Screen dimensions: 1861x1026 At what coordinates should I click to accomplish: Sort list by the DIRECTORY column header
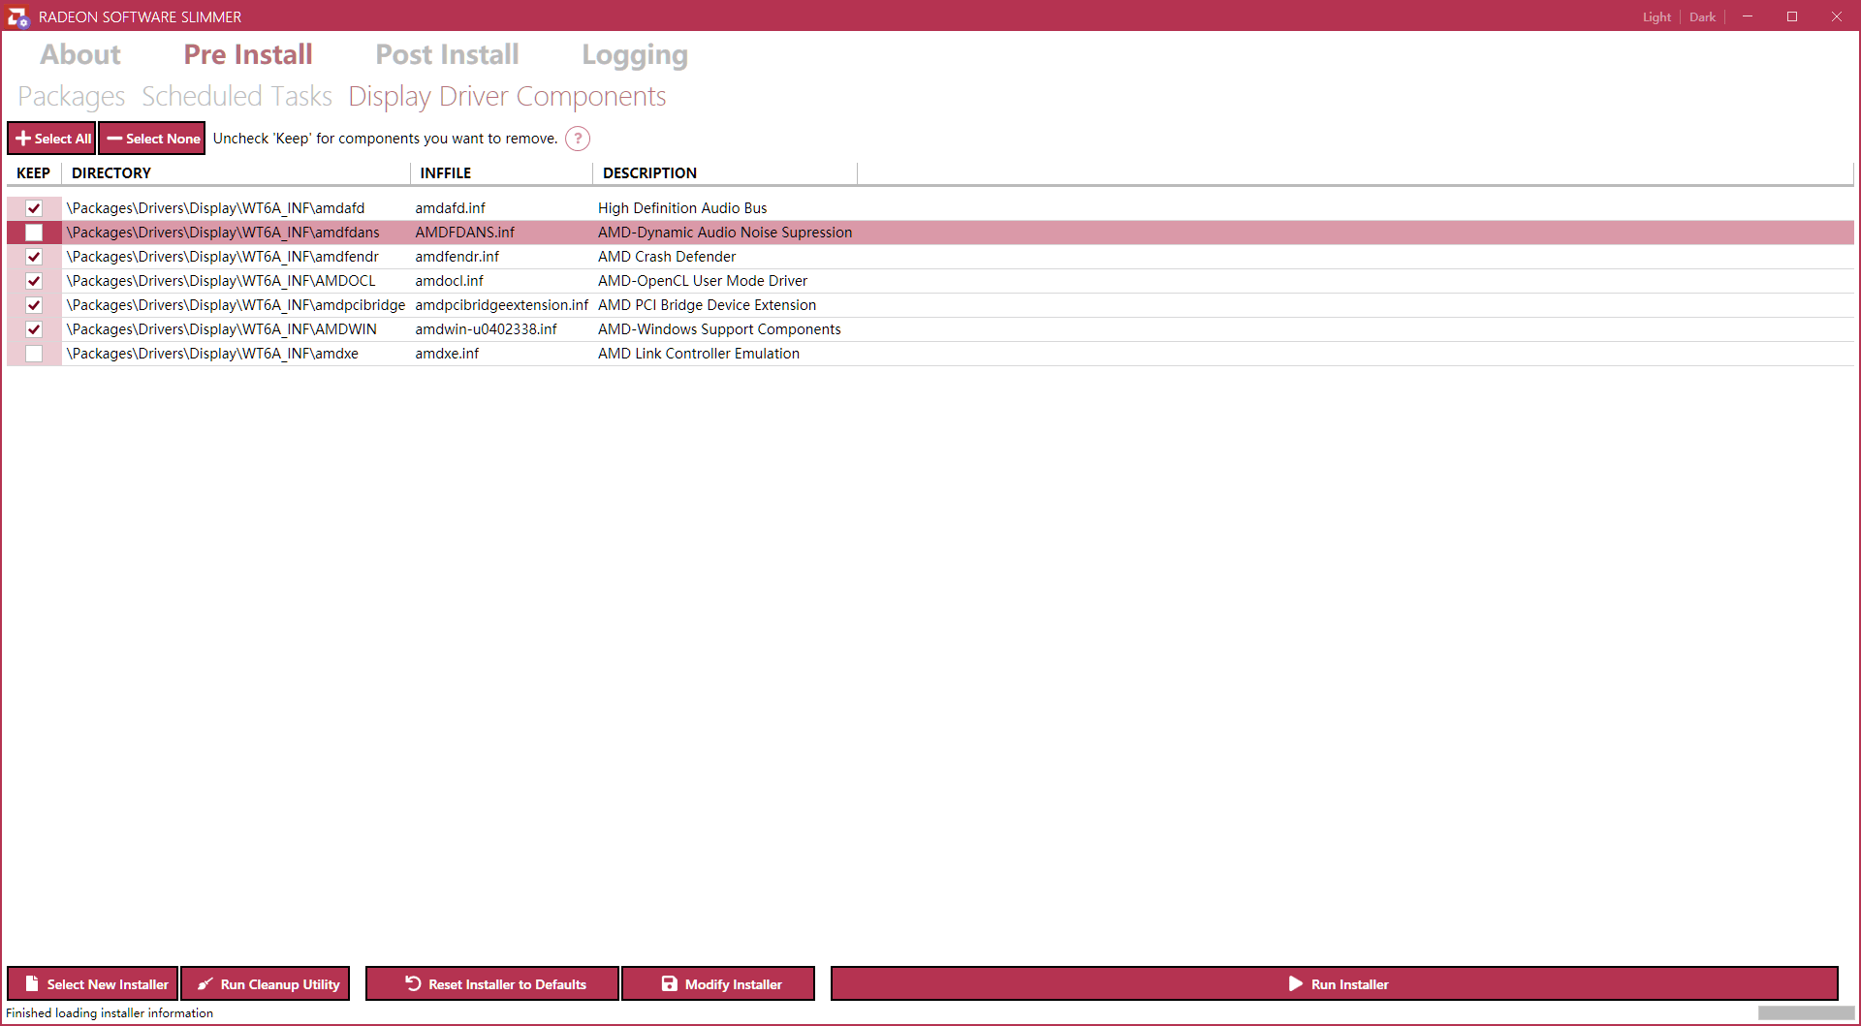[x=111, y=173]
